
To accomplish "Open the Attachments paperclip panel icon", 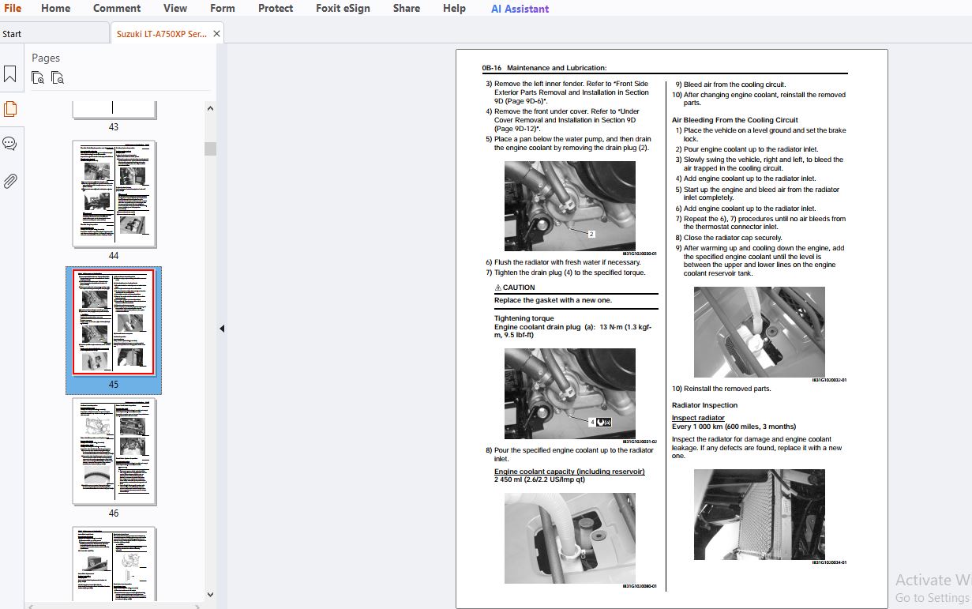I will tap(9, 181).
